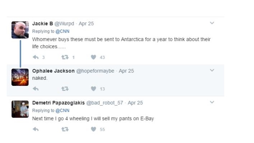
Task: Like Ophalee Jackson's tweet with 13 likes
Action: (x=94, y=89)
